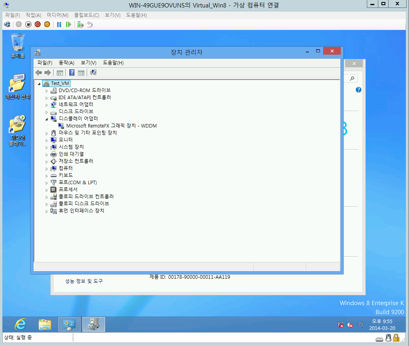409x346 pixels.
Task: Reset the VM with green play icon
Action: (x=69, y=24)
